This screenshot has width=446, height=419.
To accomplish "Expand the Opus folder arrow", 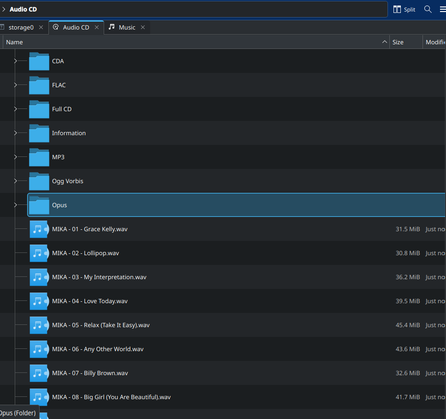I will coord(15,205).
